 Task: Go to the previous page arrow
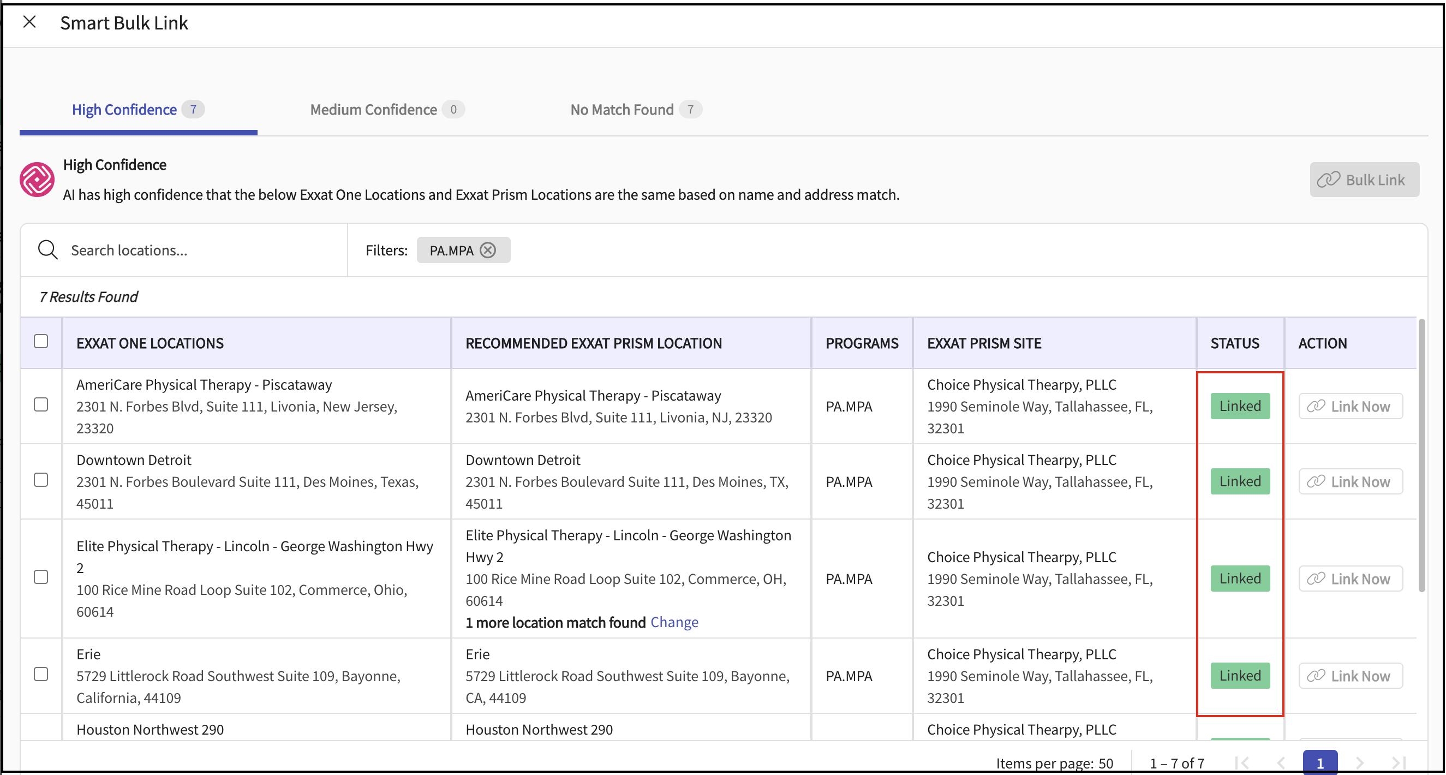coord(1281,762)
